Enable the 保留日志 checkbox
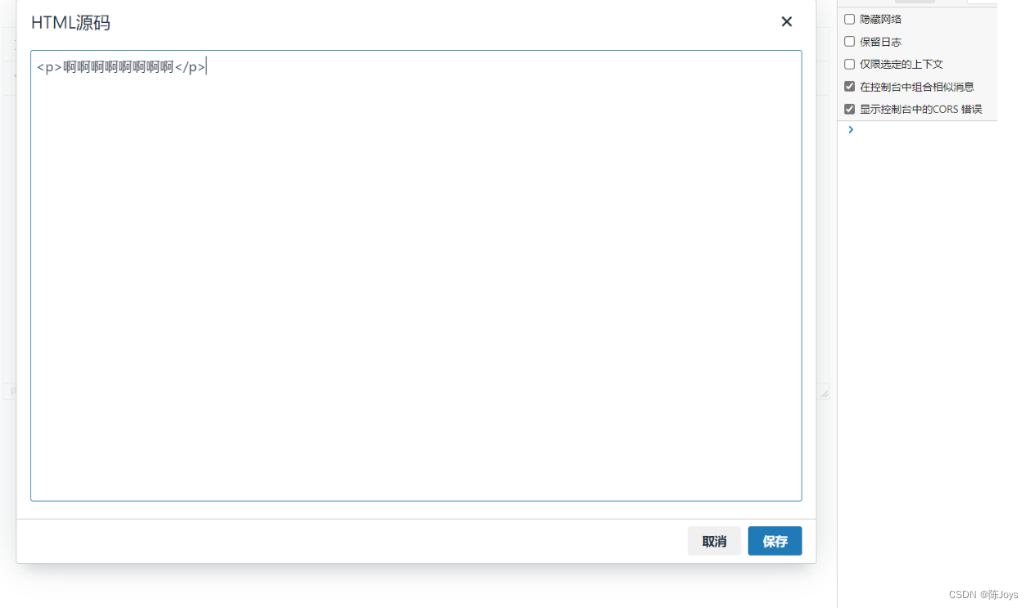Screen dimensions: 1031x608 click(x=848, y=41)
